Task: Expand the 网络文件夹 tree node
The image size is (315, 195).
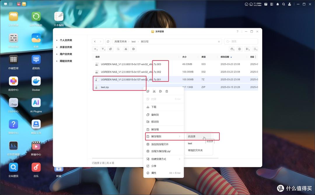Action: (57, 61)
